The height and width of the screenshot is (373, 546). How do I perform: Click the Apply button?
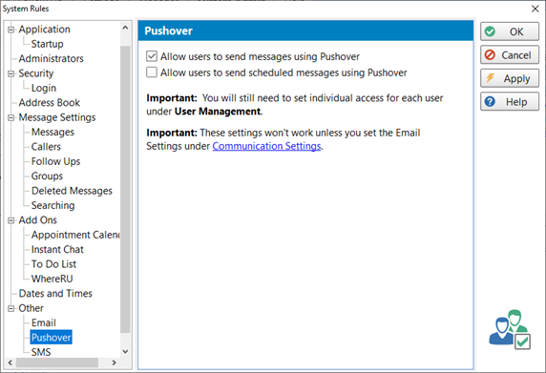(510, 78)
